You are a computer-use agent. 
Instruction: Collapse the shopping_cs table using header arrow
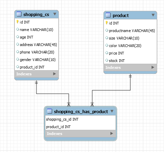click(x=55, y=14)
